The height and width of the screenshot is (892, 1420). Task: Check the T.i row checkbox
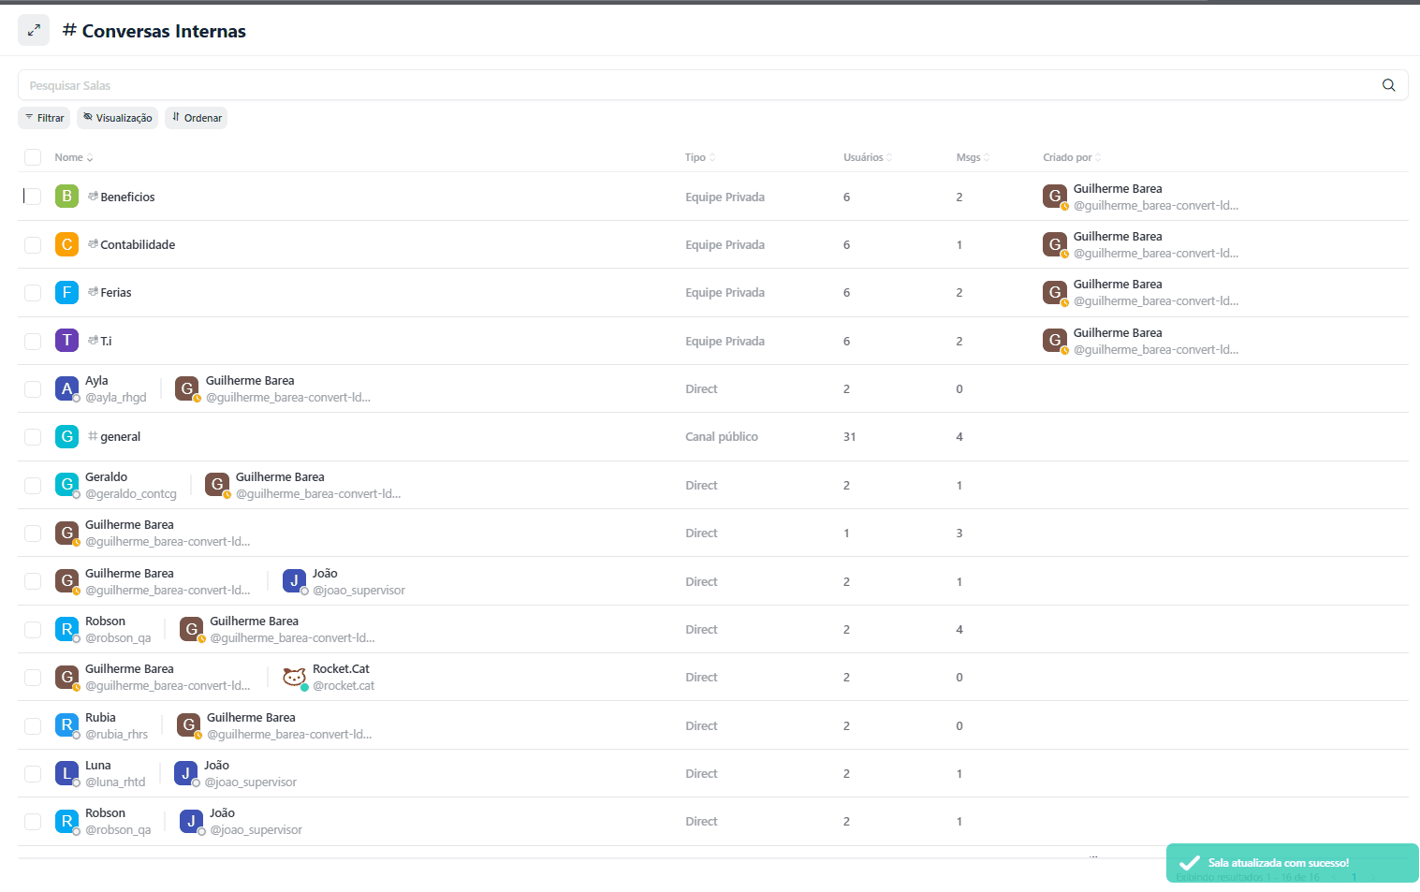pyautogui.click(x=33, y=341)
